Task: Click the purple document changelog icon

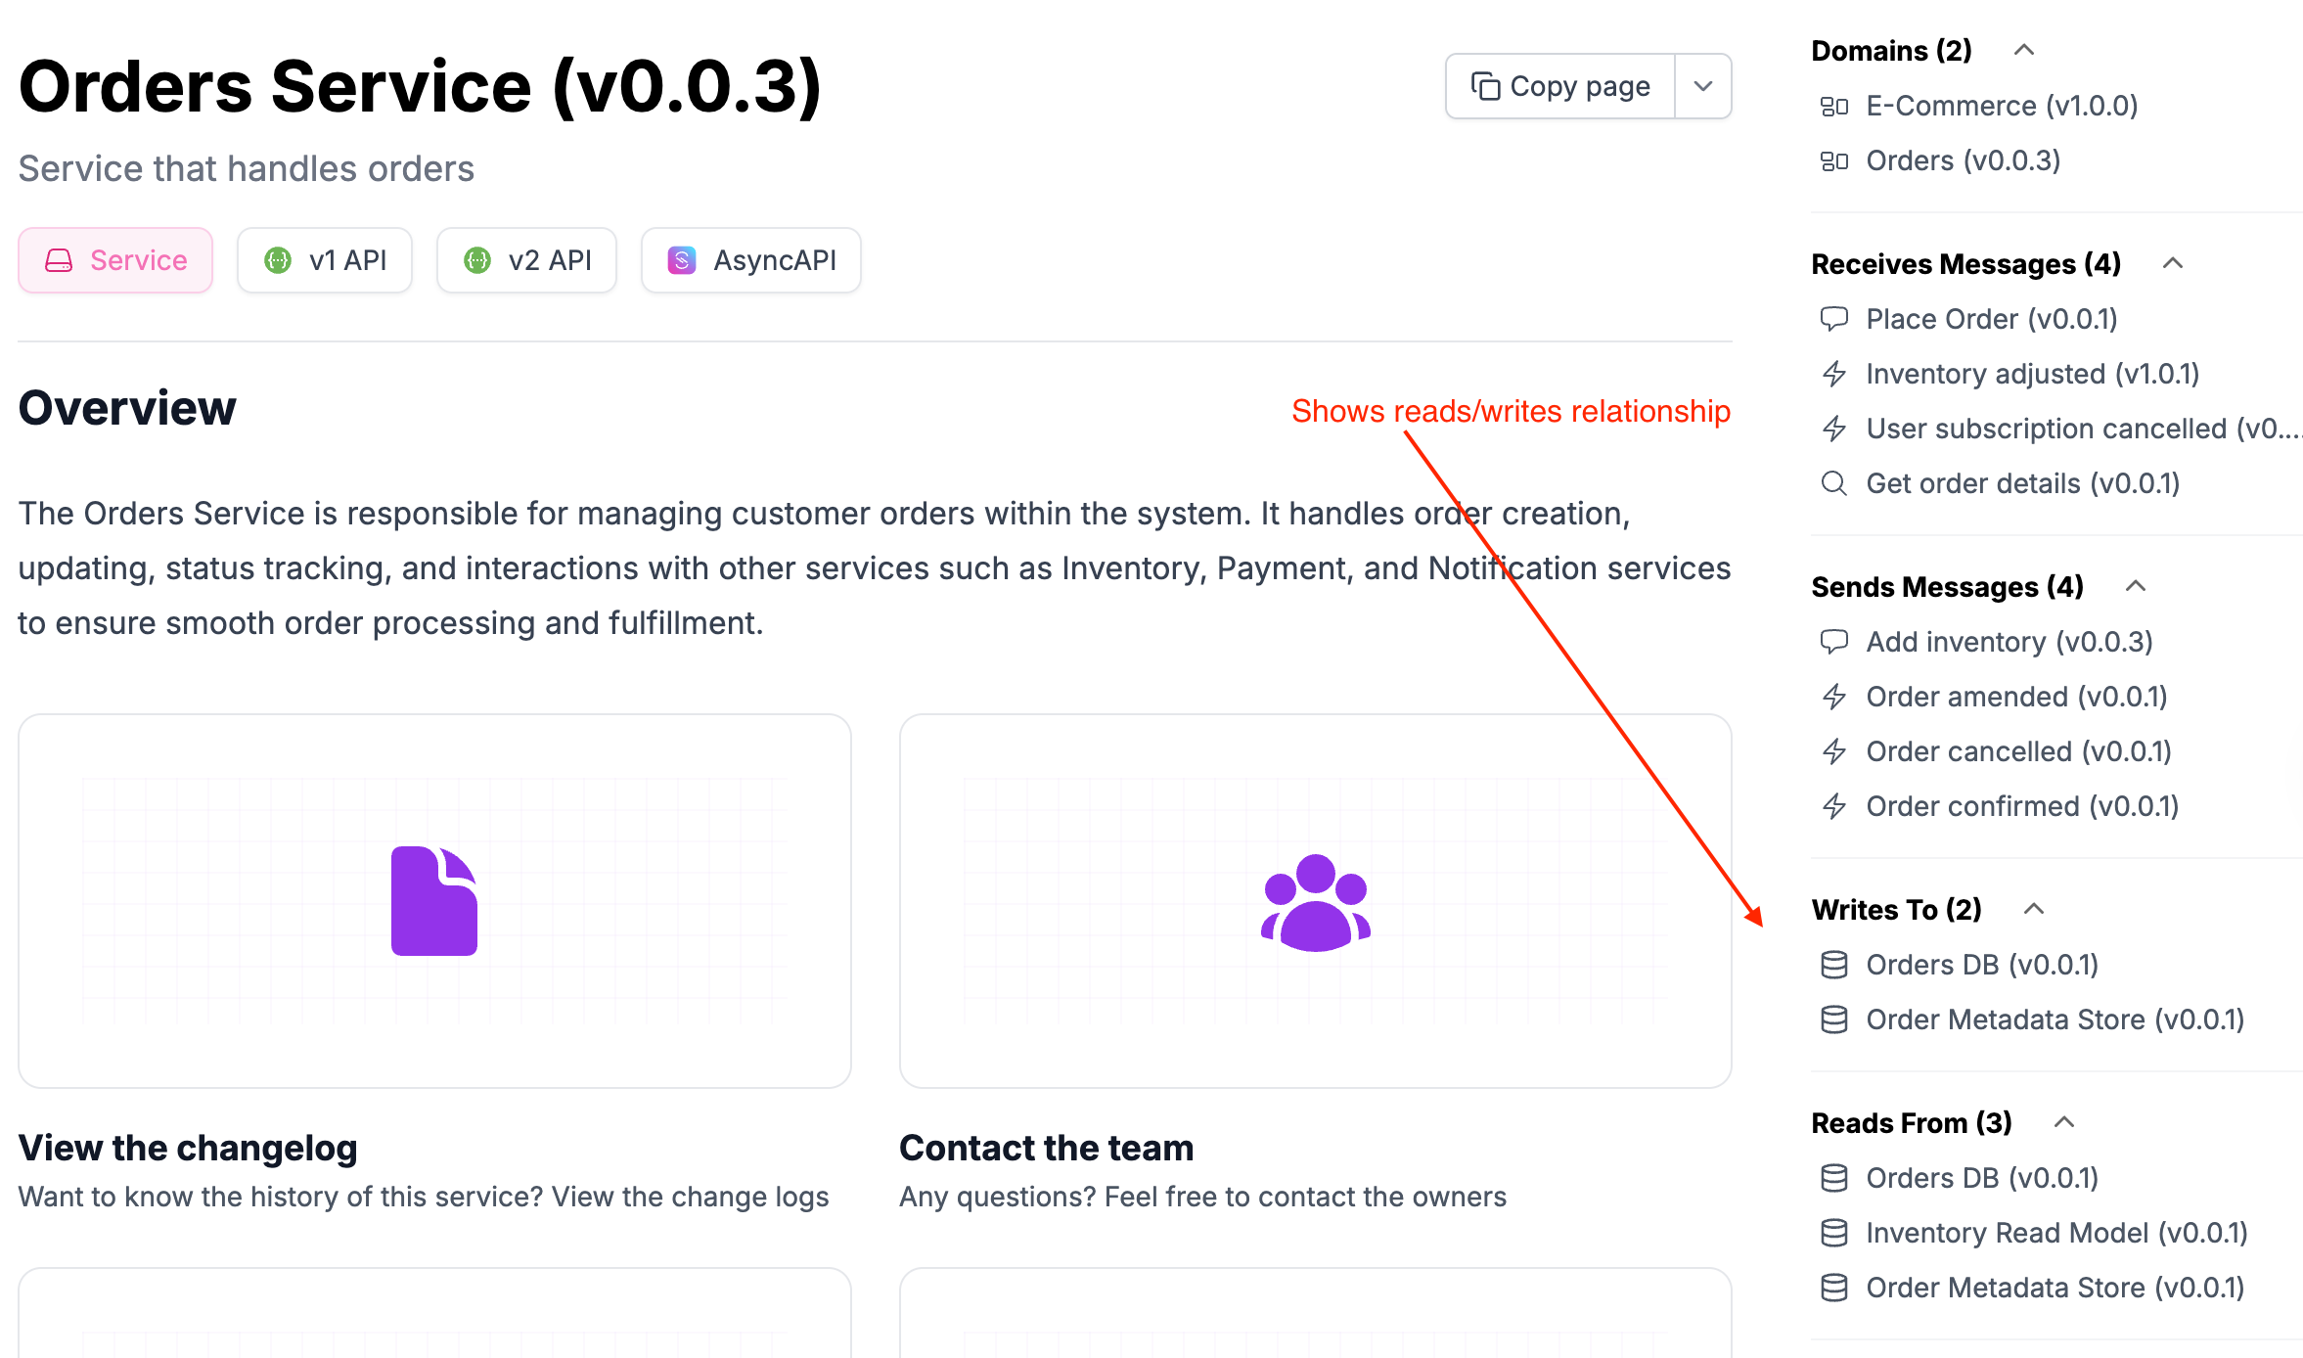Action: [434, 900]
